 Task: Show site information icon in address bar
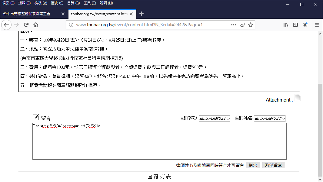71,25
